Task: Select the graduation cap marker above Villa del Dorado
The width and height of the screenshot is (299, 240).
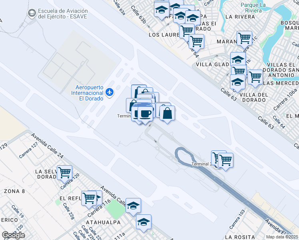Action: tap(237, 82)
